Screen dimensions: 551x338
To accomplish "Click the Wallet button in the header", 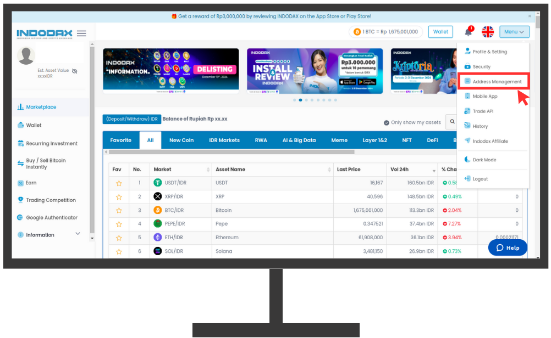I will (x=440, y=32).
